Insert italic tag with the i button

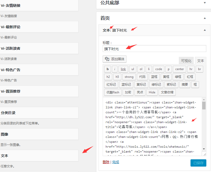coord(115,69)
